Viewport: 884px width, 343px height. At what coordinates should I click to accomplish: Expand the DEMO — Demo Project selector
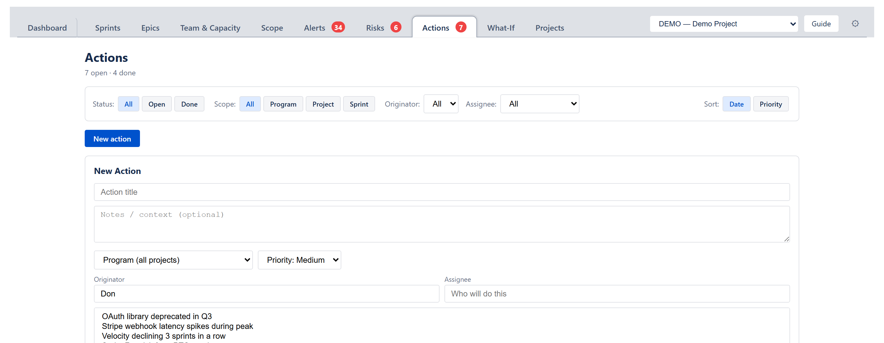click(724, 24)
